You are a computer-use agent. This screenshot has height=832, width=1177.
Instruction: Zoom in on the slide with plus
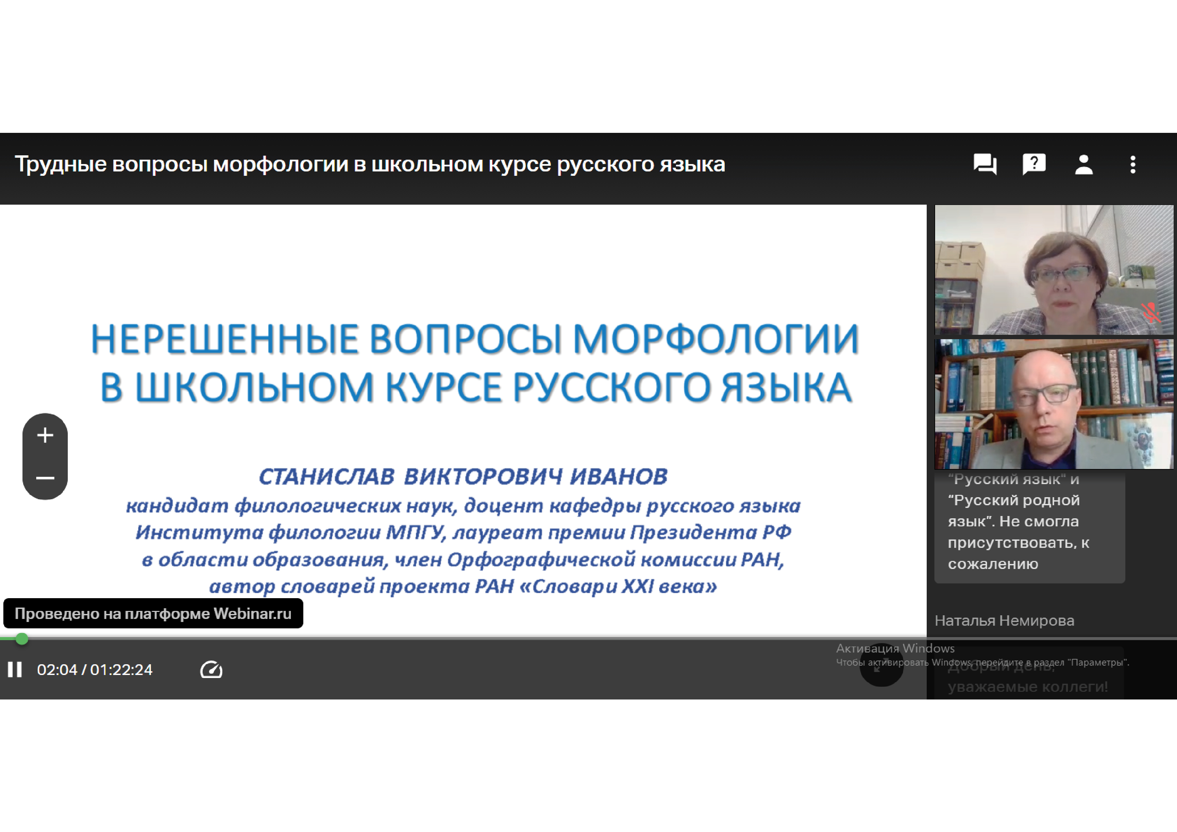click(45, 435)
